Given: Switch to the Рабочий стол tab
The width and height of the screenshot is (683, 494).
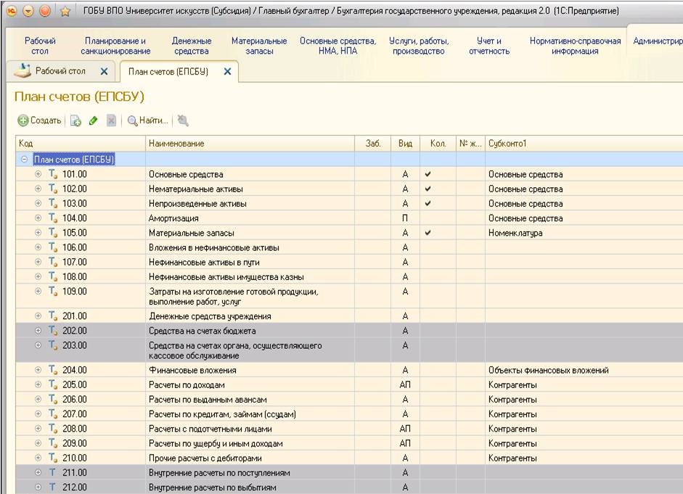Looking at the screenshot, I should (x=60, y=72).
